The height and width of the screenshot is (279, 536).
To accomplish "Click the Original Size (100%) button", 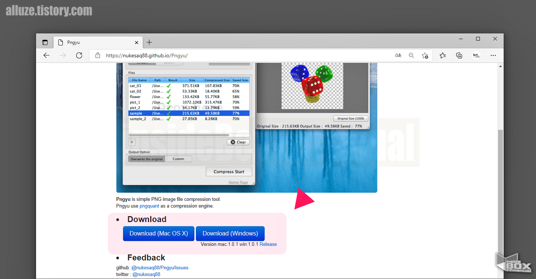I will pyautogui.click(x=351, y=119).
